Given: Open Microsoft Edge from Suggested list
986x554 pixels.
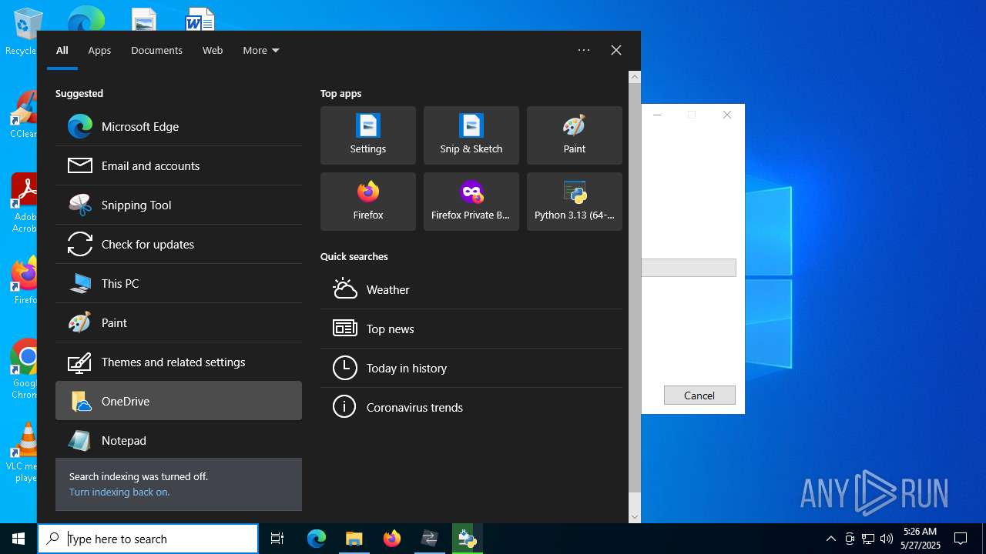Looking at the screenshot, I should coord(179,126).
